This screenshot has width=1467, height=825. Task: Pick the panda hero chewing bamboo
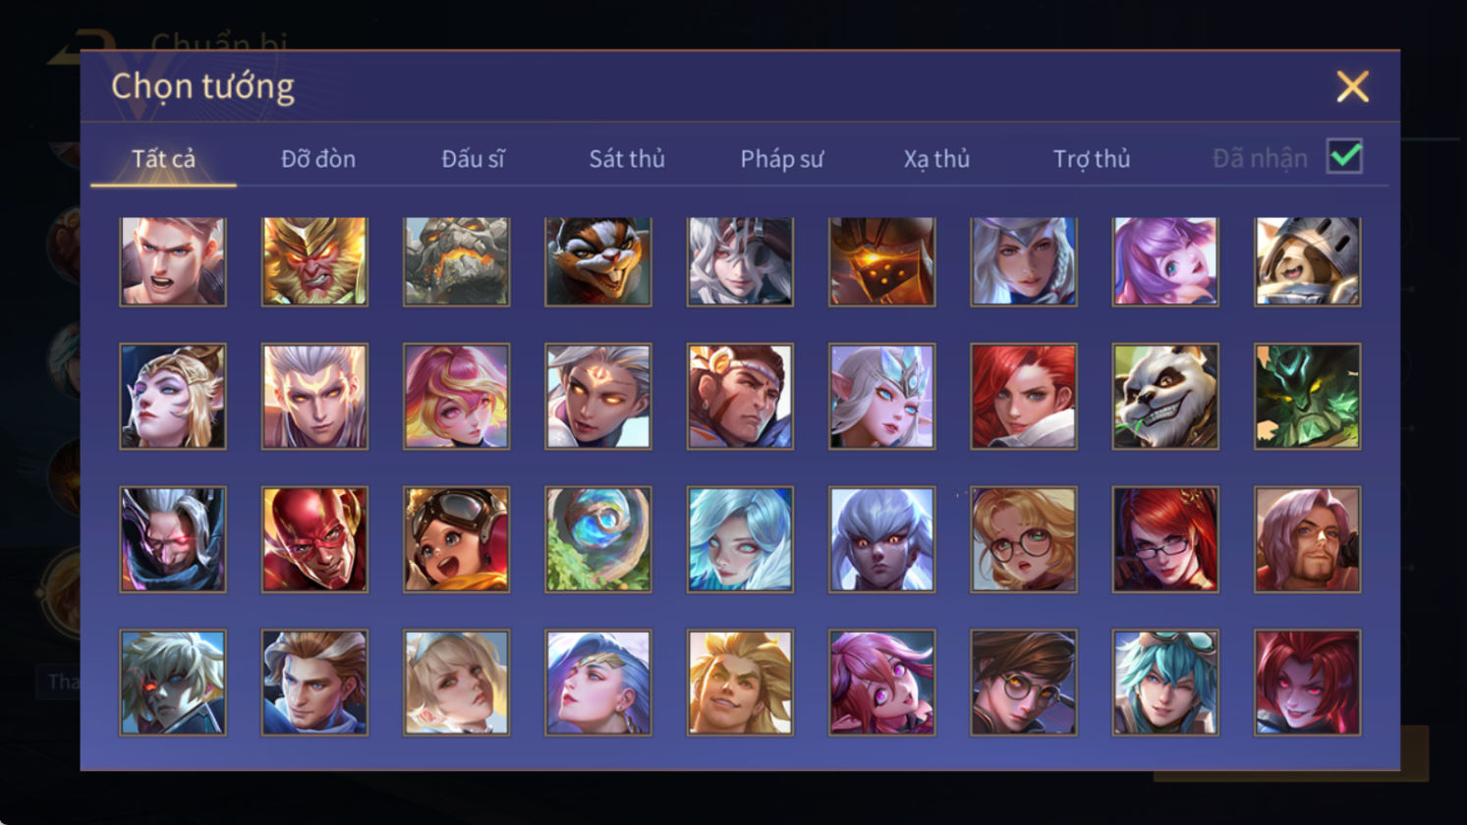pyautogui.click(x=1165, y=397)
